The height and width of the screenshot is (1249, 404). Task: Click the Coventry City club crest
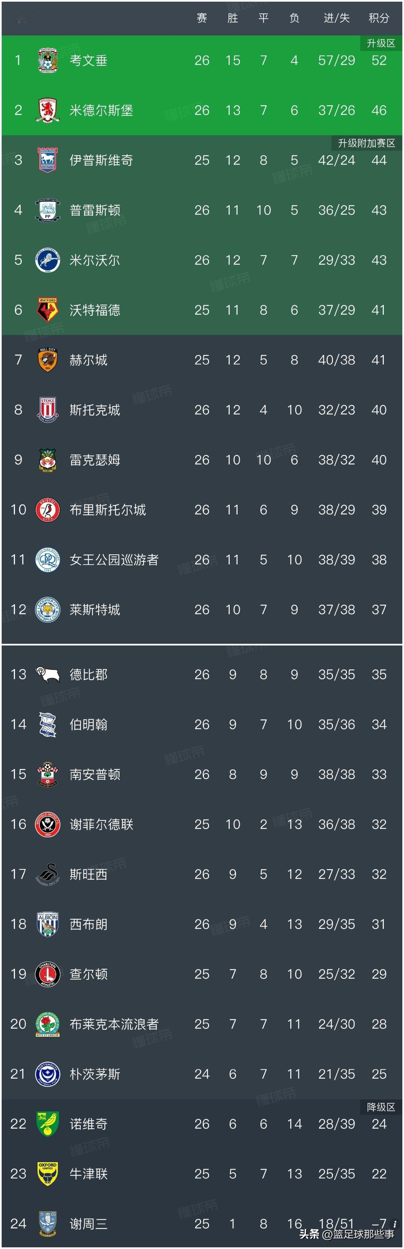(x=47, y=61)
